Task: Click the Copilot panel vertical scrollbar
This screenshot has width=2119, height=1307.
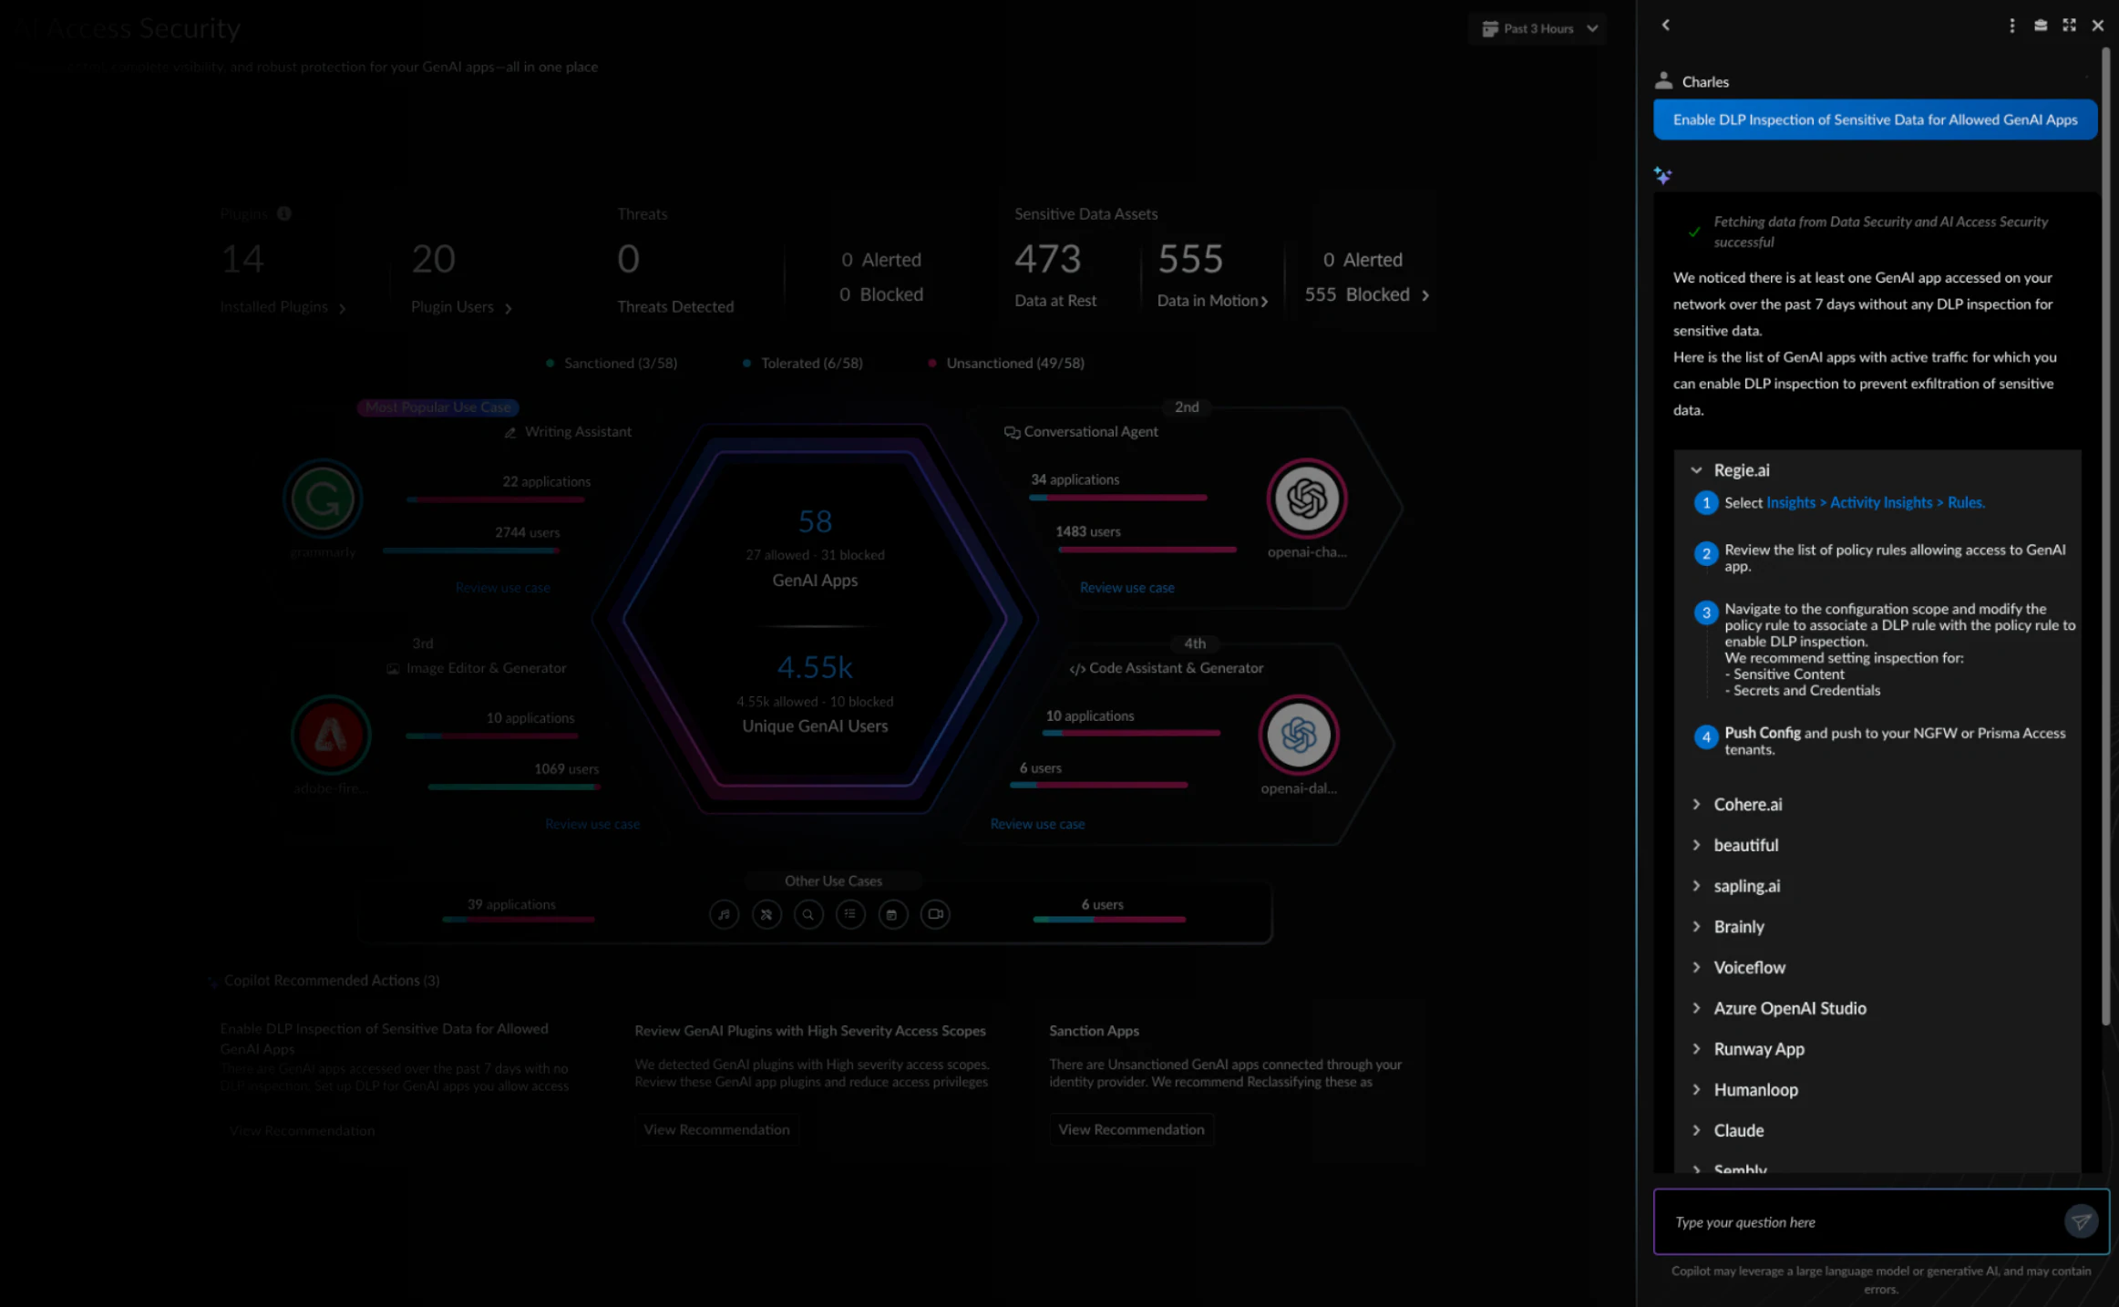Action: [x=2105, y=538]
